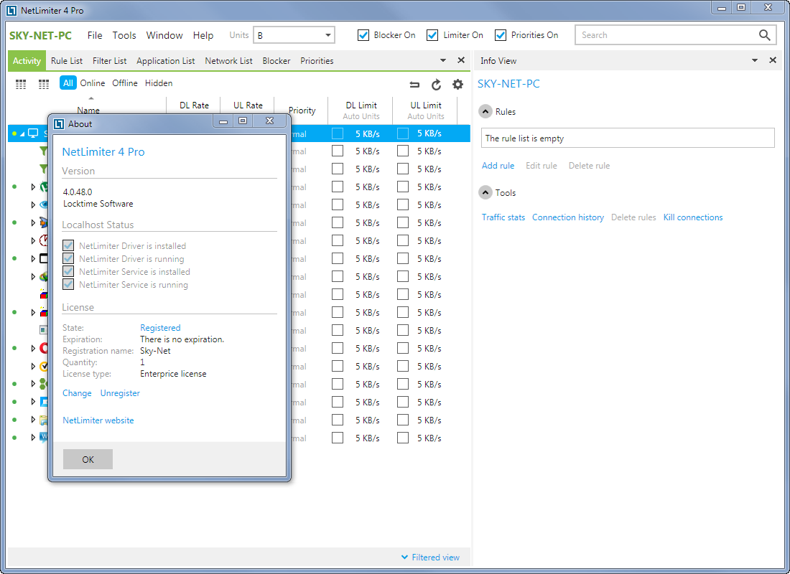
Task: Click Add rule link
Action: [x=498, y=165]
